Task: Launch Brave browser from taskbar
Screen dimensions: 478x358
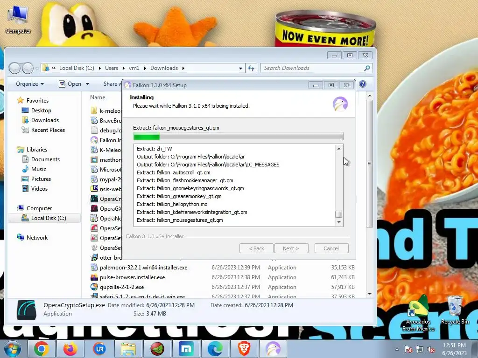Action: click(244, 349)
